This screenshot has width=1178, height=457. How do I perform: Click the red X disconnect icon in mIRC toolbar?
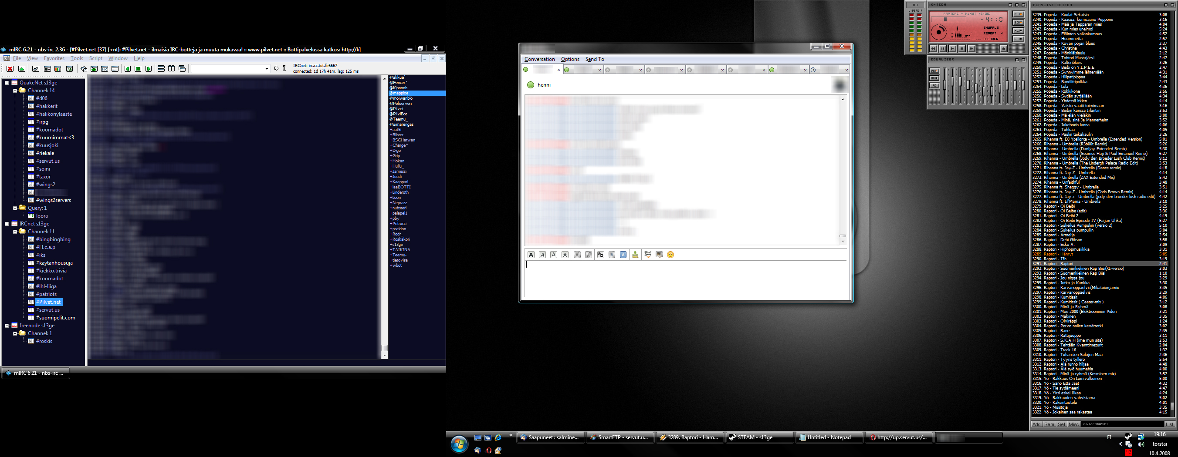(x=10, y=69)
